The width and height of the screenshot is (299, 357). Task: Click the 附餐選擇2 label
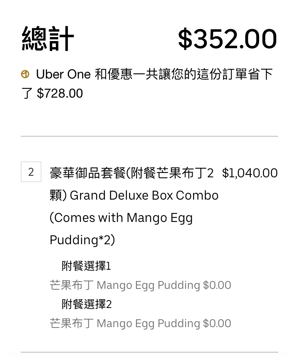coord(87,304)
